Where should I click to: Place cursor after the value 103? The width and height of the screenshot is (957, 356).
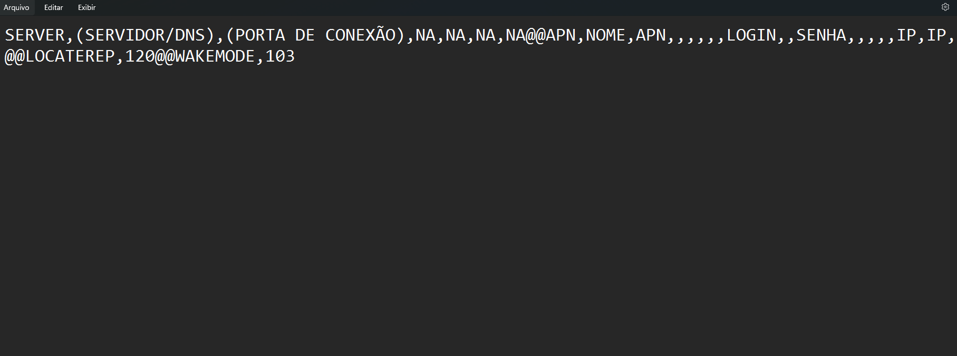coord(295,56)
